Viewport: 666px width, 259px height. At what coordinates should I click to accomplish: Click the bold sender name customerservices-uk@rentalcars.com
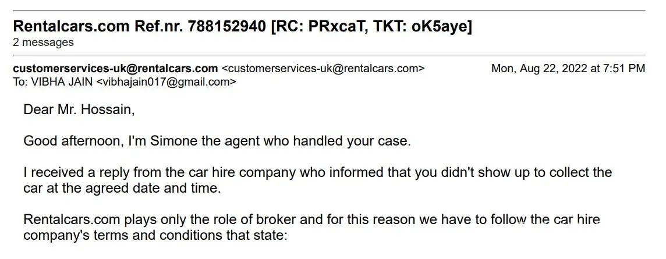coord(115,68)
